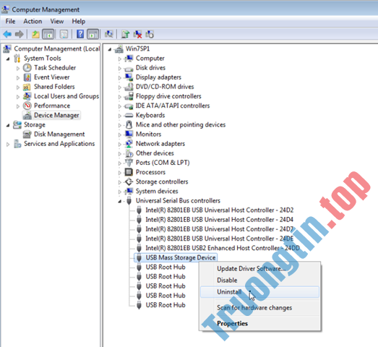This screenshot has height=347, width=378.
Task: Expand the Services and Applications node
Action: tap(8, 144)
